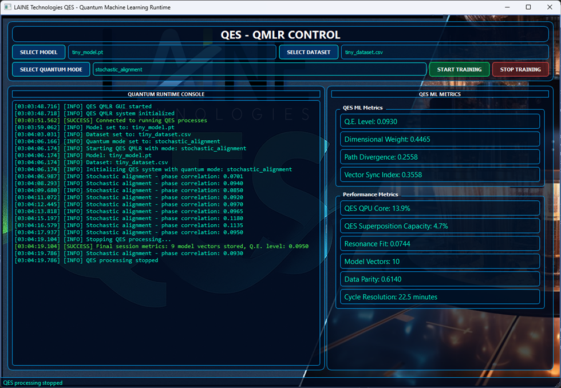Click the Model Vectors: 10 metric
Image resolution: width=561 pixels, height=388 pixels.
pos(440,262)
